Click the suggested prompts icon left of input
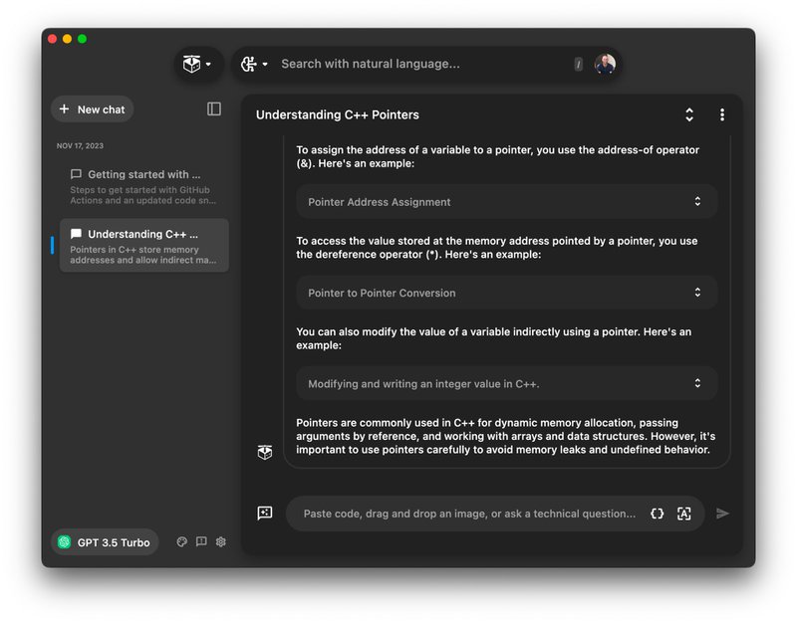The height and width of the screenshot is (623, 797). click(x=265, y=513)
